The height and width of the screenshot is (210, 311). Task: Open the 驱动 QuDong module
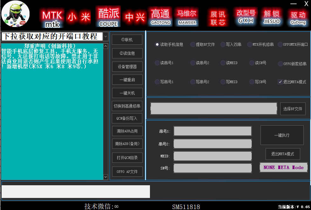point(298,18)
